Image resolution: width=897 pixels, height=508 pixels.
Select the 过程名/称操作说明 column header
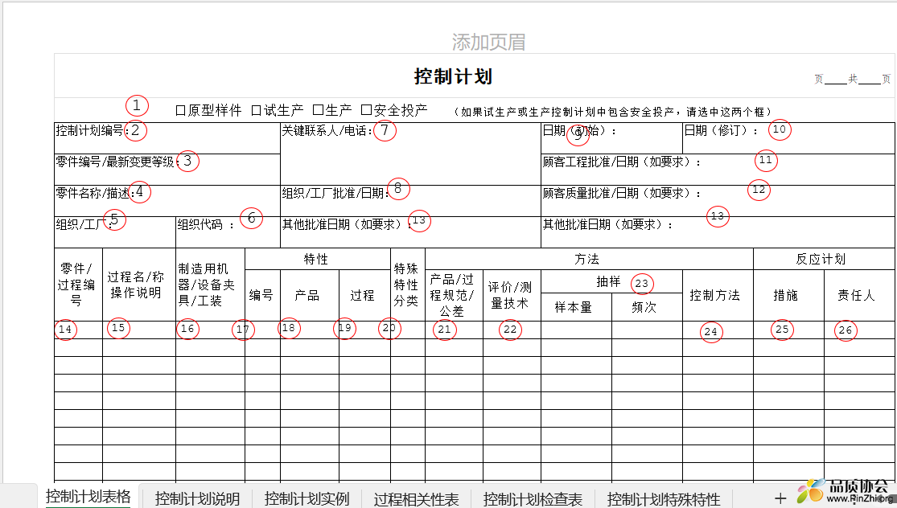[139, 285]
